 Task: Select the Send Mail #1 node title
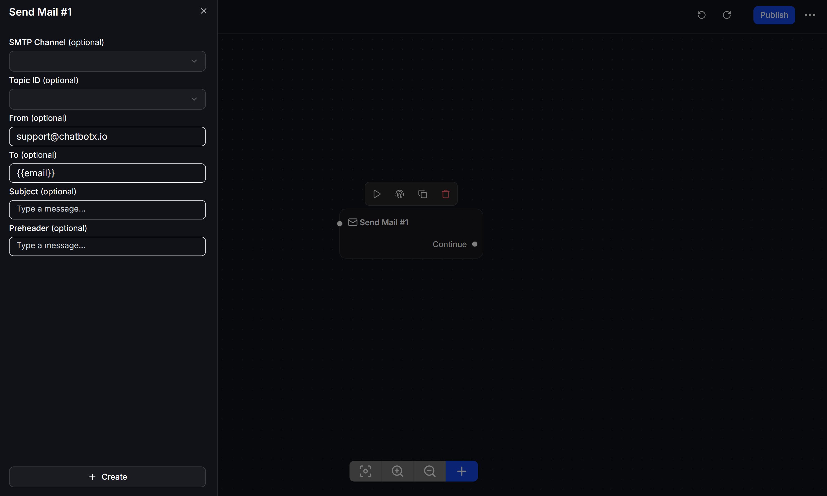pos(384,222)
